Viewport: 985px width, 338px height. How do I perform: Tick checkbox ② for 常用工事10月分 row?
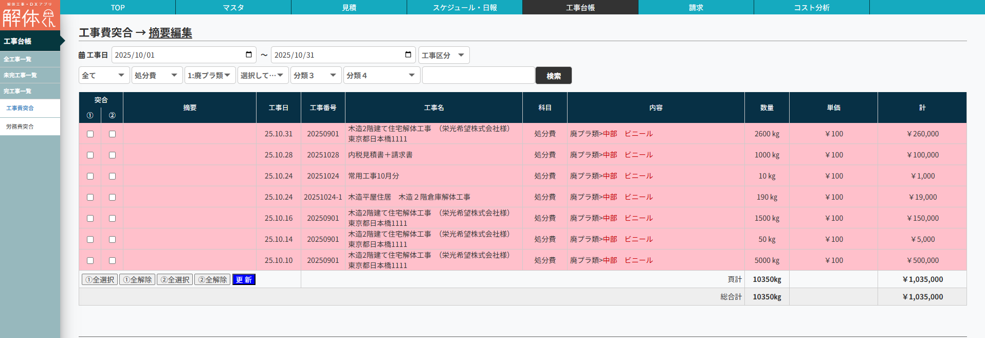pos(112,176)
